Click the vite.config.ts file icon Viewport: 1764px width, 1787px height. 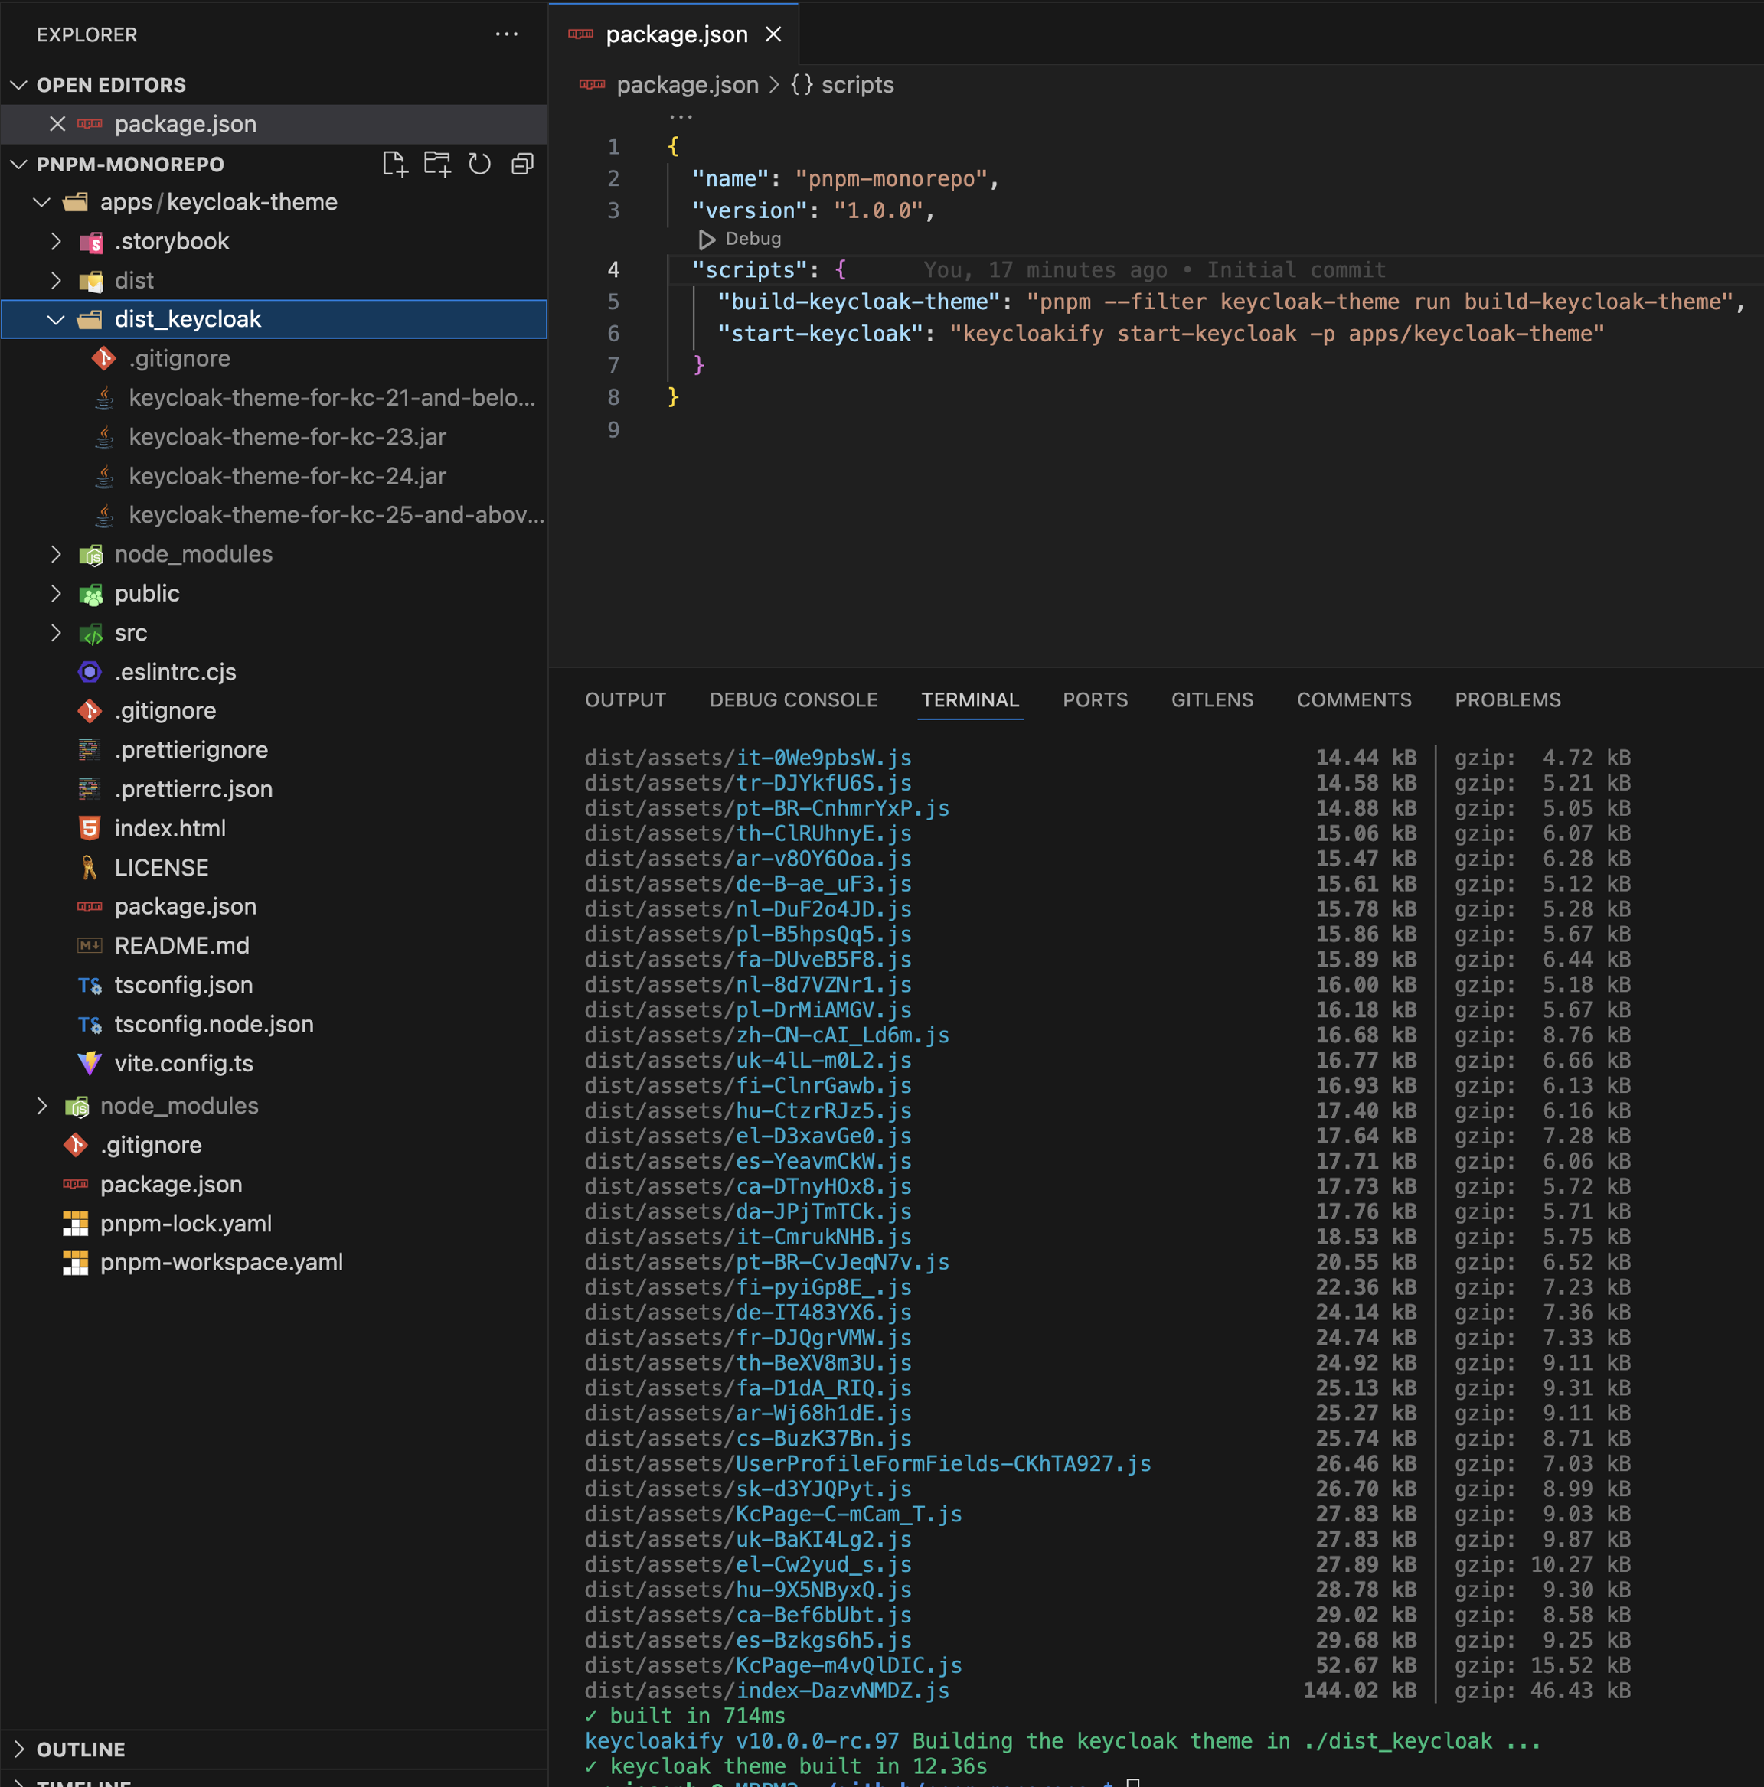point(90,1064)
